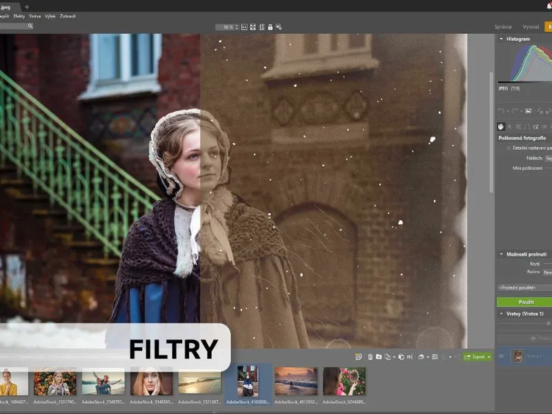Adjust zoom percentage stepper arrows
Image resolution: width=552 pixels, height=414 pixels.
(237, 27)
